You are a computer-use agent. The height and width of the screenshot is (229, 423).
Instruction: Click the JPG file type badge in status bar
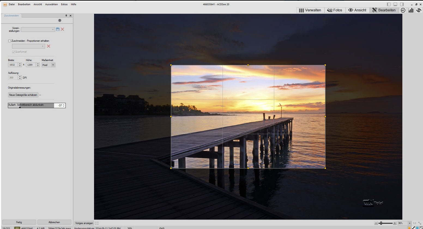click(17, 228)
